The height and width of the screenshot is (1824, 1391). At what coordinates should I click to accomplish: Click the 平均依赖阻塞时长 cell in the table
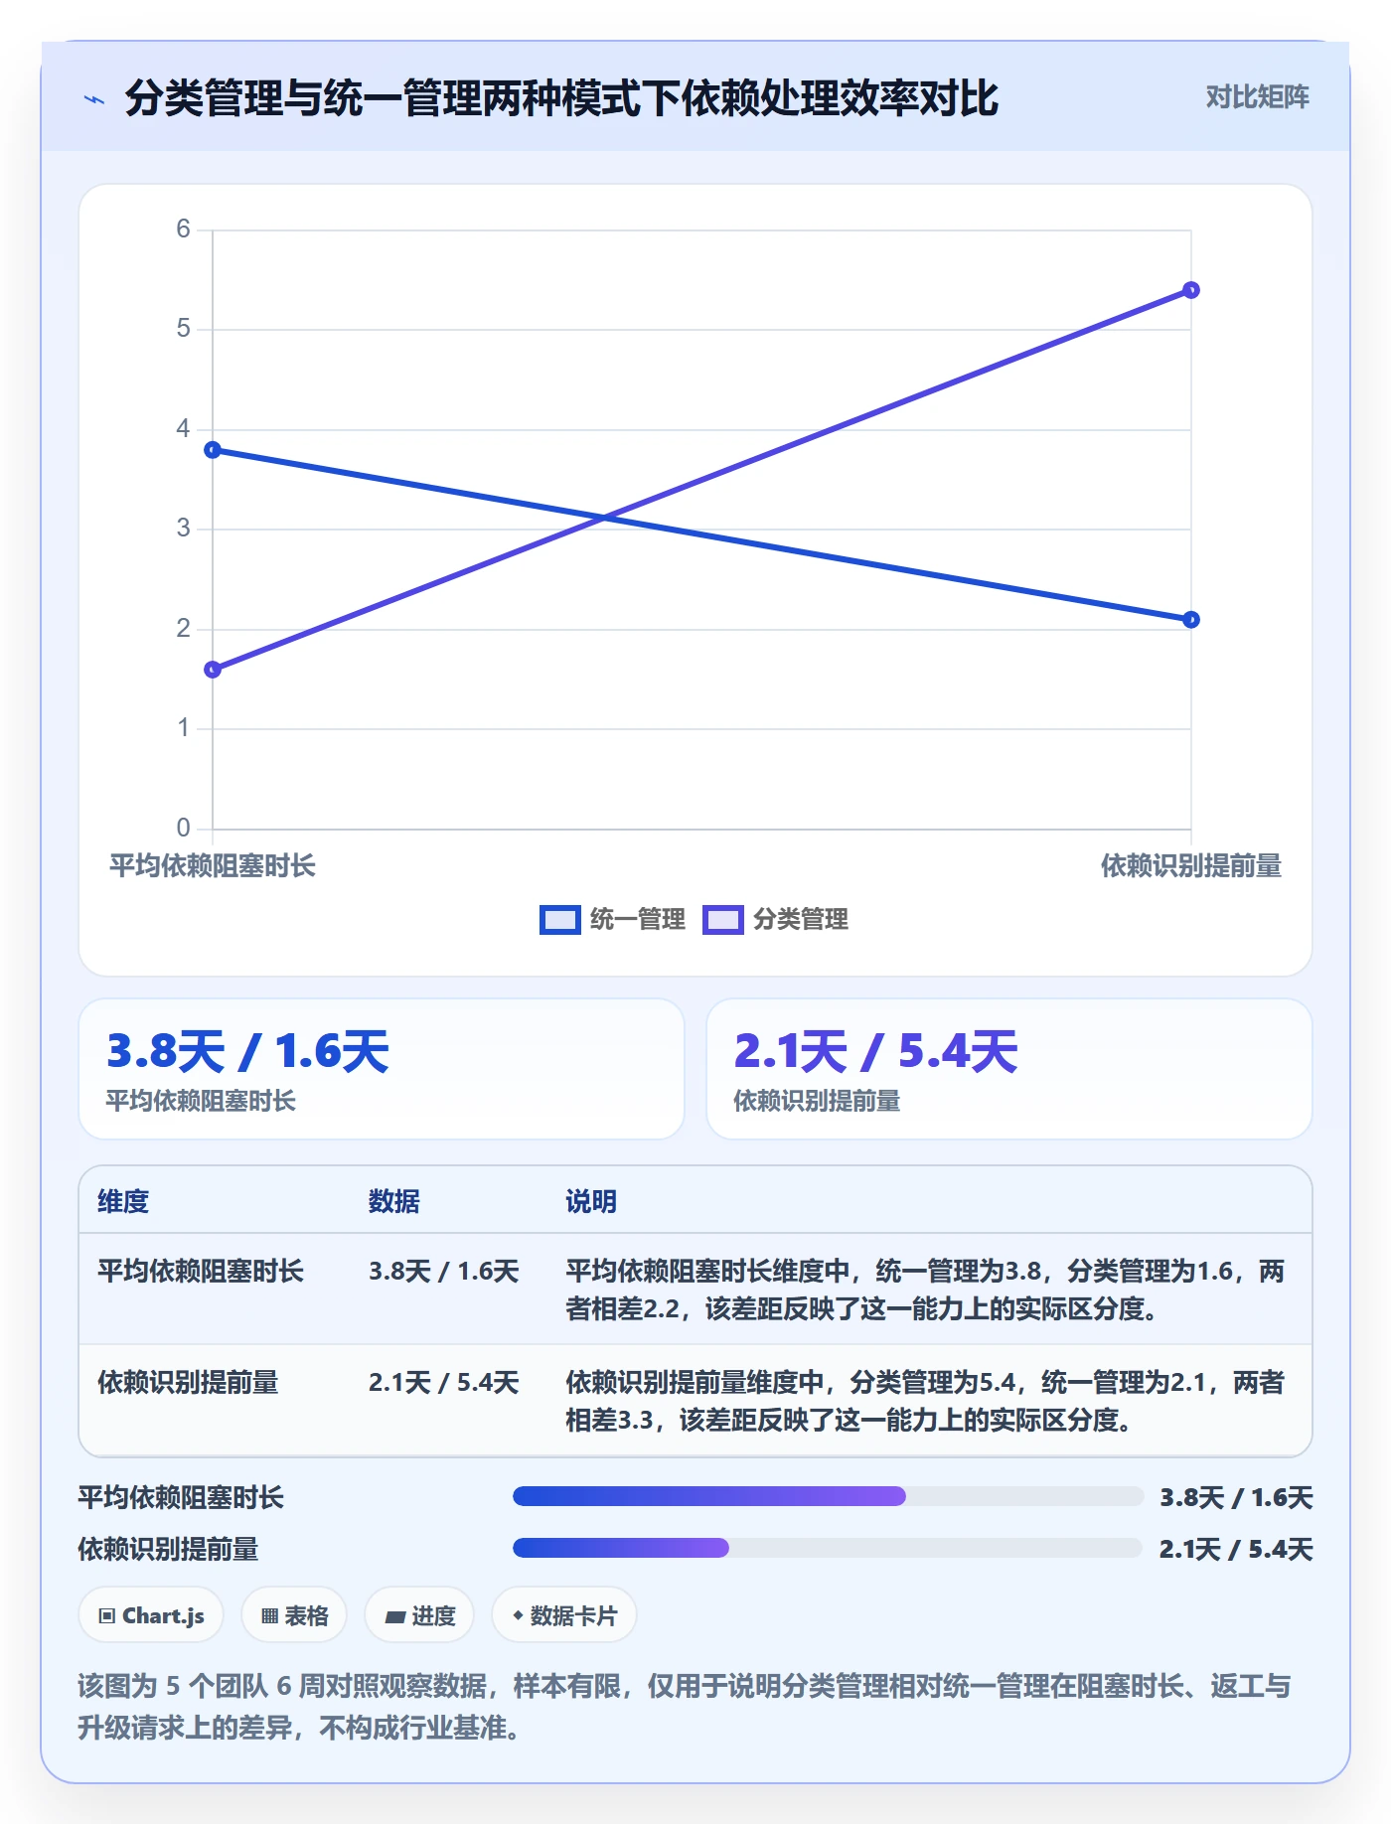coord(201,1272)
